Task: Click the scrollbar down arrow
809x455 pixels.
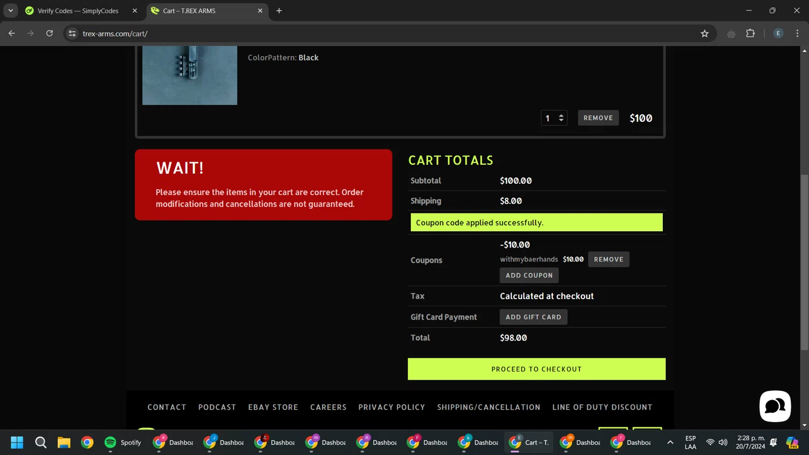Action: click(x=804, y=425)
